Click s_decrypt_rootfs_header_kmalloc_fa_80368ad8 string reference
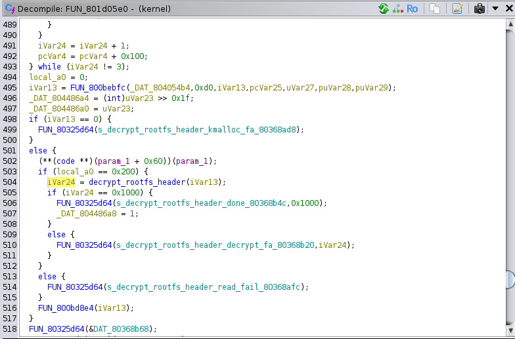The height and width of the screenshot is (339, 515). (197, 130)
